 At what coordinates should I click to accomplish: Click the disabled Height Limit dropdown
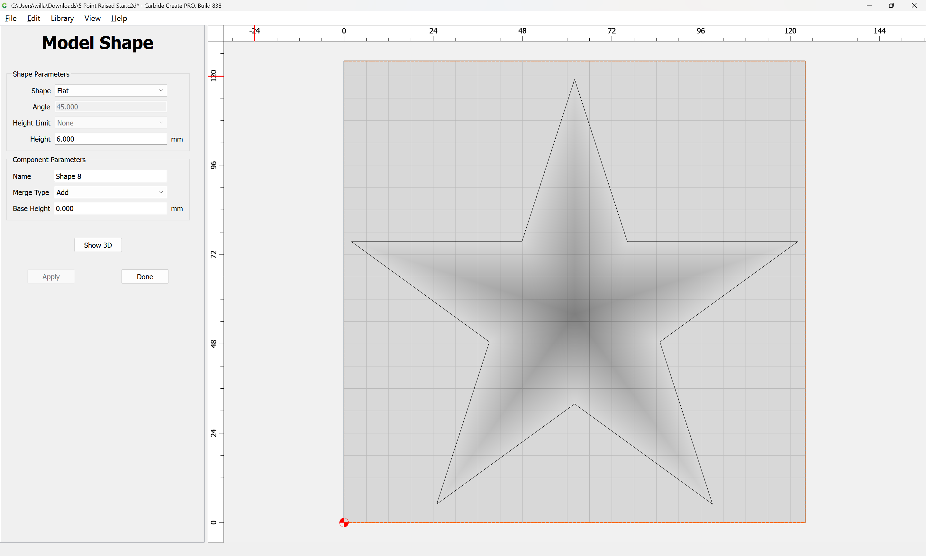click(110, 123)
